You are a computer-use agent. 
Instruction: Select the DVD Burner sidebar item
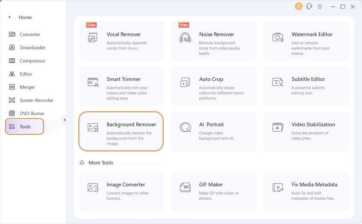(x=32, y=113)
